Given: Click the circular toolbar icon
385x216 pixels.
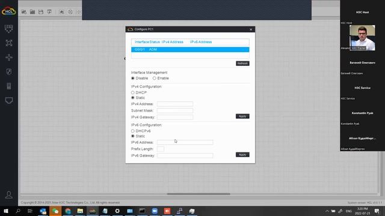Looking at the screenshot, I should tap(70, 12).
